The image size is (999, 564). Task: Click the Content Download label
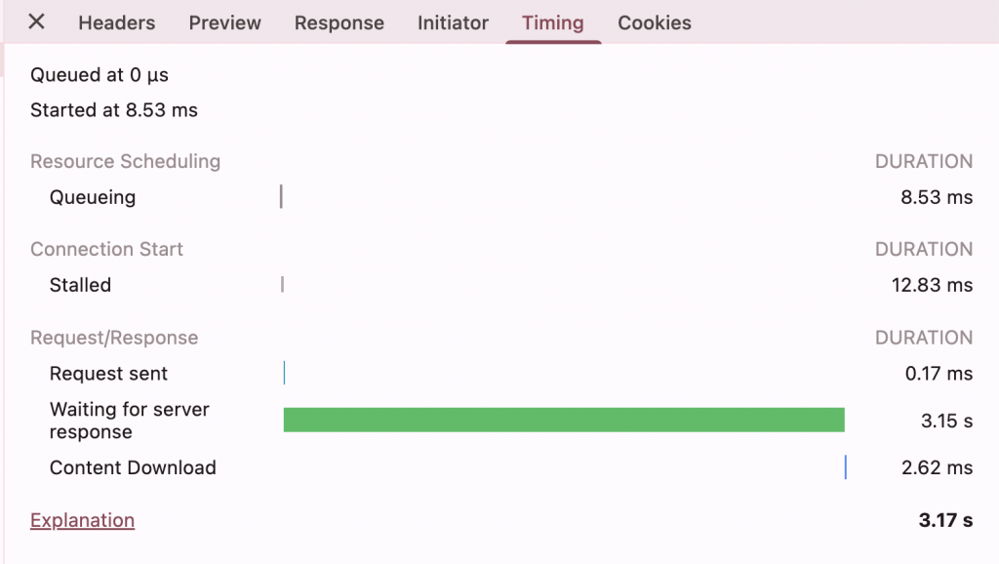pos(133,467)
